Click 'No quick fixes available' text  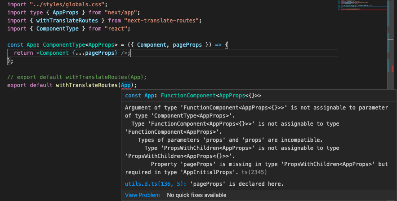tap(197, 195)
